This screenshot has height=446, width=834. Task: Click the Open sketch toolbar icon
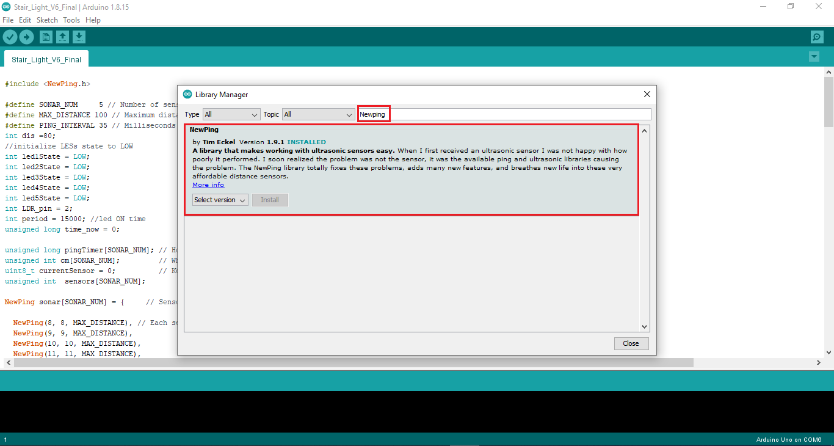click(x=62, y=37)
